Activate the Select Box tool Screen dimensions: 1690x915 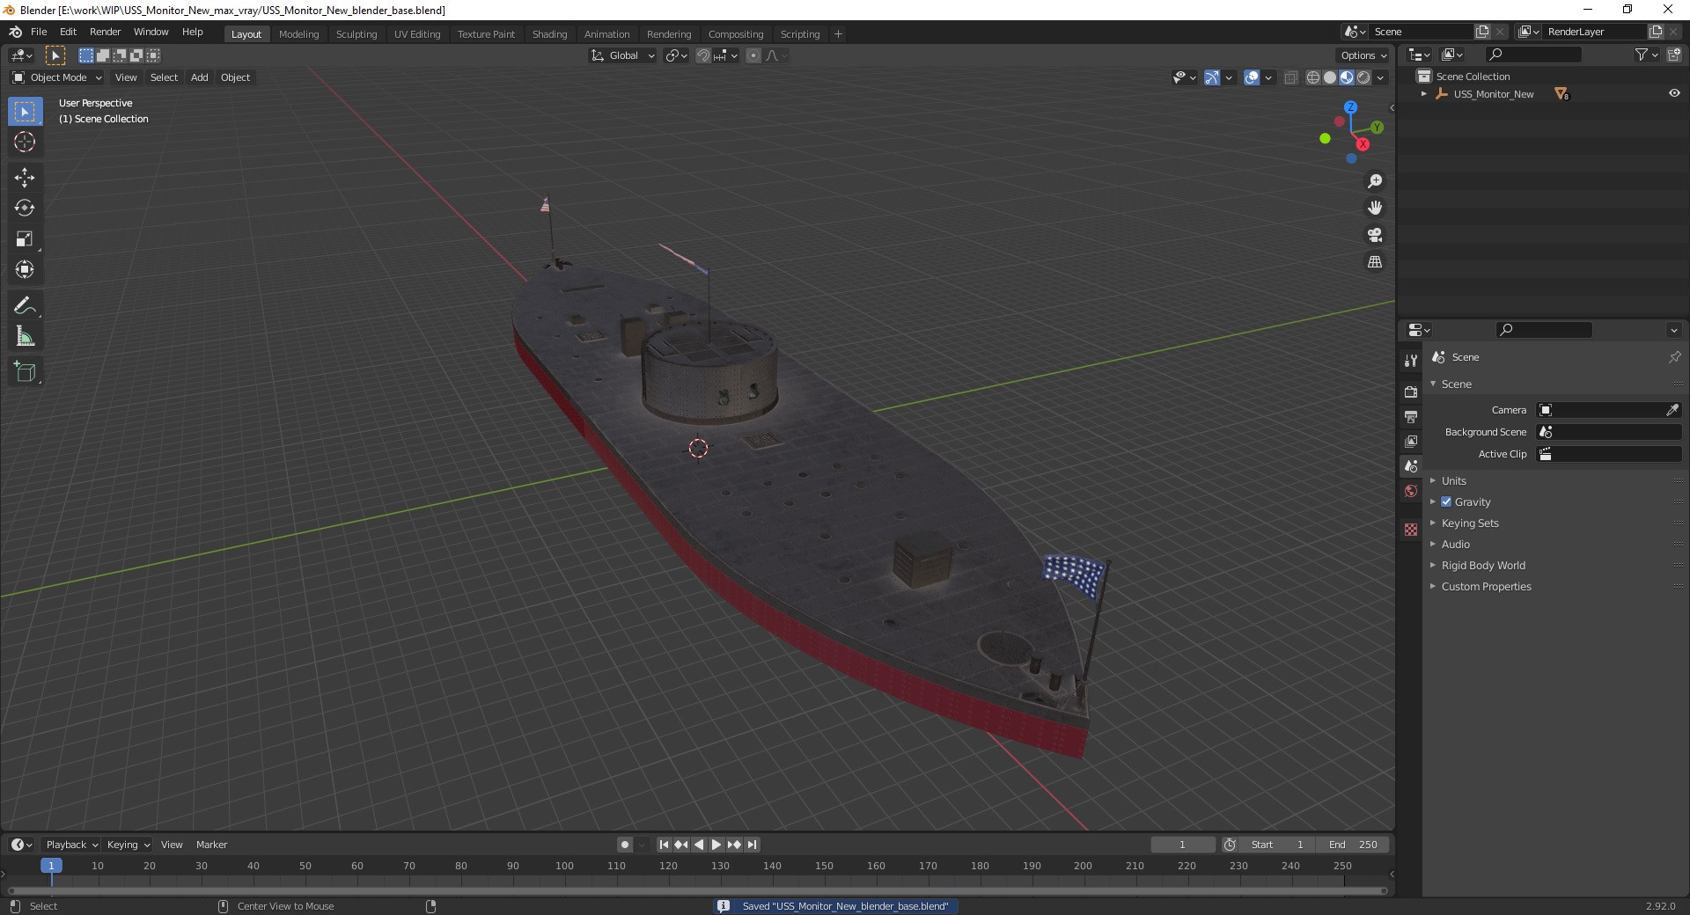pos(25,112)
